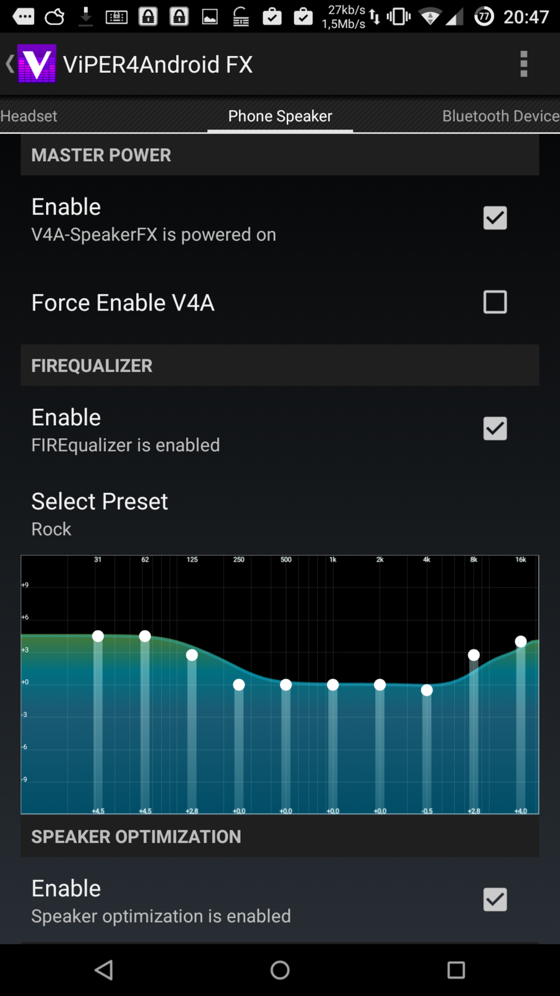The width and height of the screenshot is (560, 996).
Task: Tap the cloud weather status icon
Action: point(55,17)
